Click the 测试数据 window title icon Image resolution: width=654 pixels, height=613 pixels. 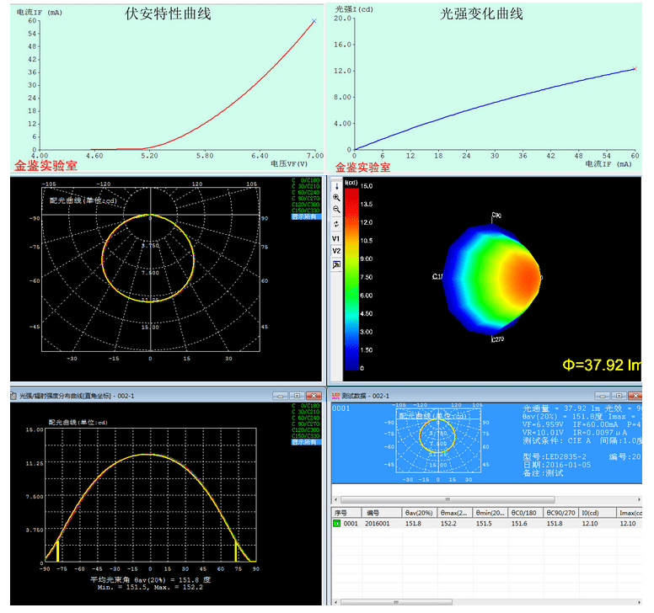click(335, 396)
